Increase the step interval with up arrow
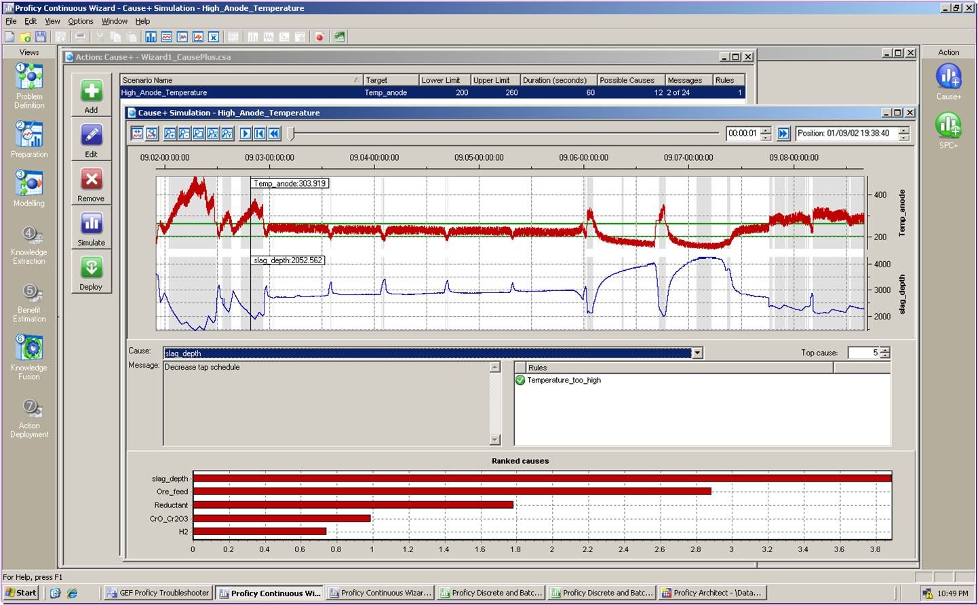The width and height of the screenshot is (978, 605). coord(766,130)
